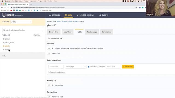Click the Events cloud icon
This screenshot has width=175, height=98.
(100, 15)
